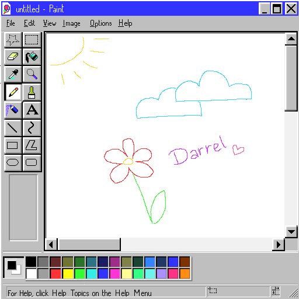Select the straight Line tool
Image resolution: width=299 pixels, height=299 pixels.
13,128
